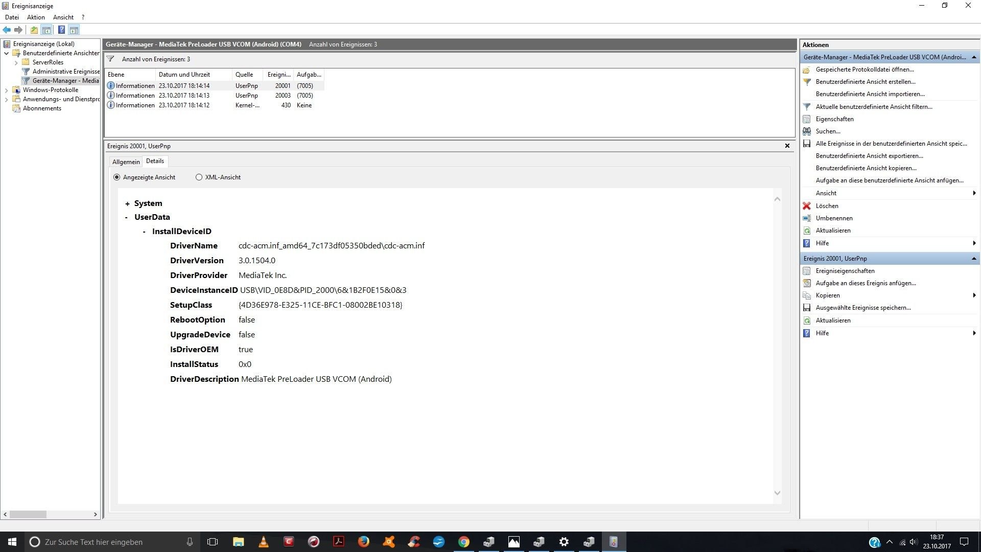The image size is (981, 552).
Task: Expand the Windows-Protokolle node
Action: coord(6,90)
